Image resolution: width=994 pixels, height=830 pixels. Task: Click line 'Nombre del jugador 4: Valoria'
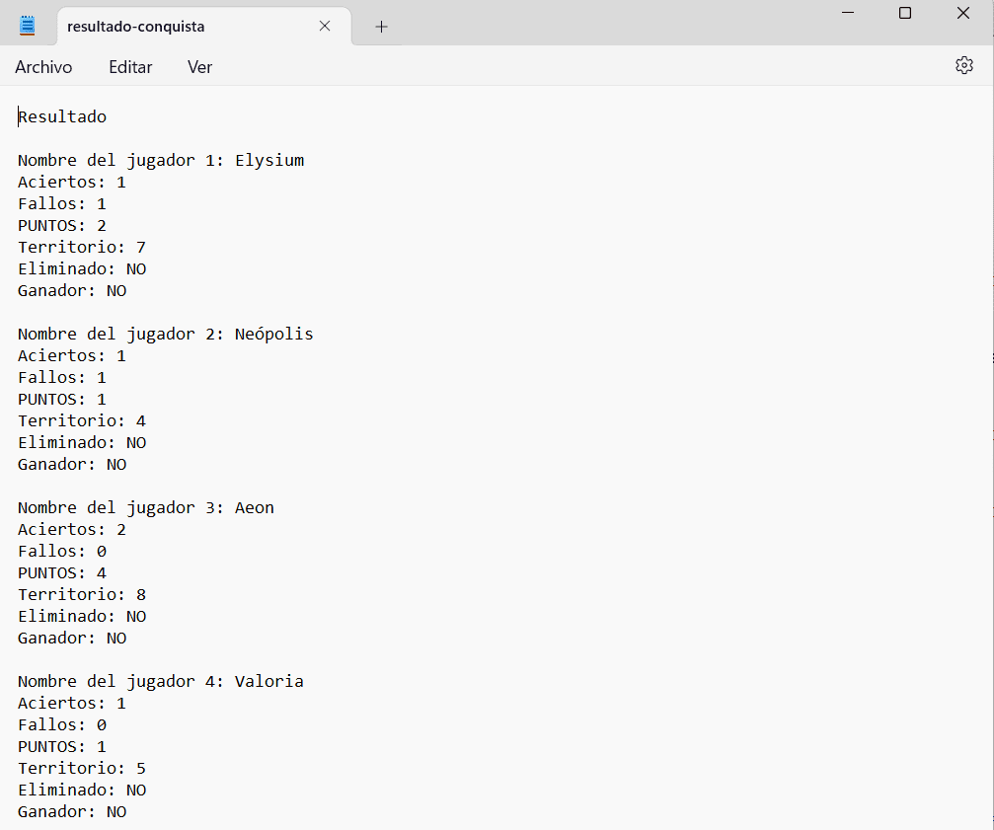(160, 681)
